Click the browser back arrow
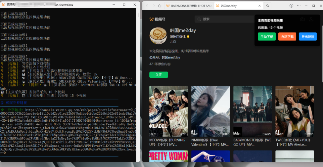 (x=147, y=6)
